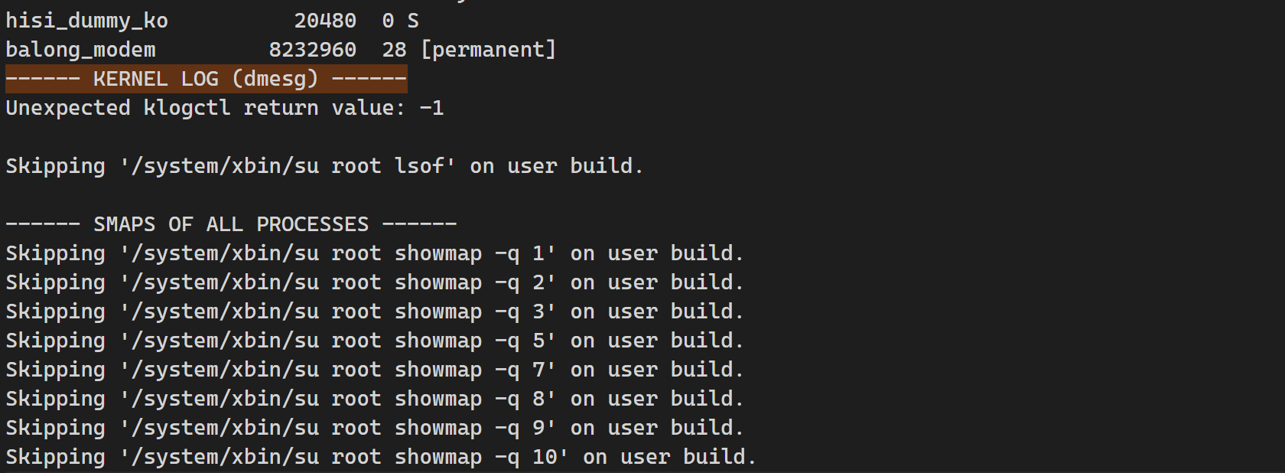Click the 'showmap -q 10' skipping line
Screen dimensions: 1285x473
point(380,457)
